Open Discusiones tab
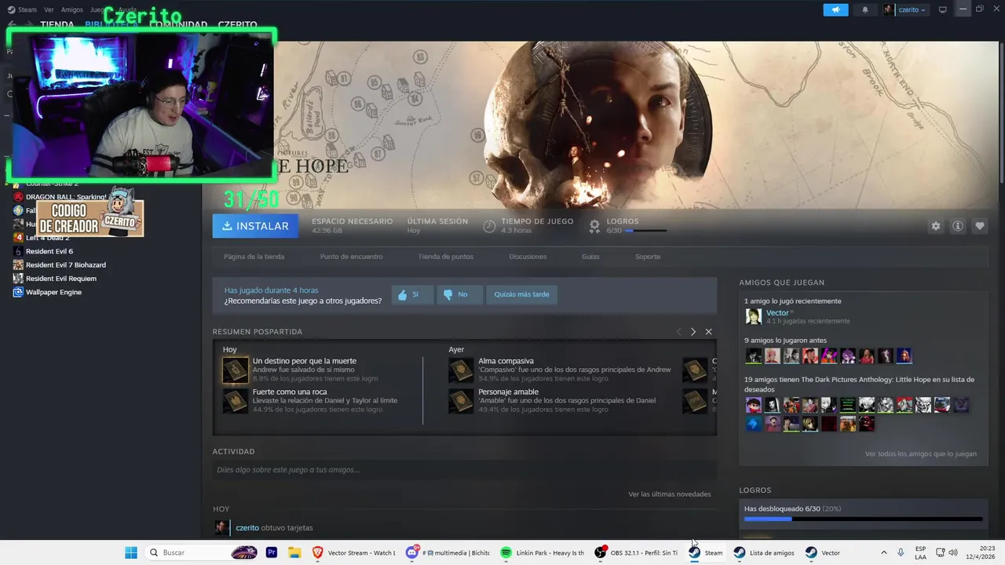This screenshot has height=565, width=1005. [x=528, y=257]
